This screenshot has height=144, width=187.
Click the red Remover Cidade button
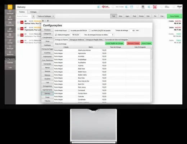coord(133,43)
